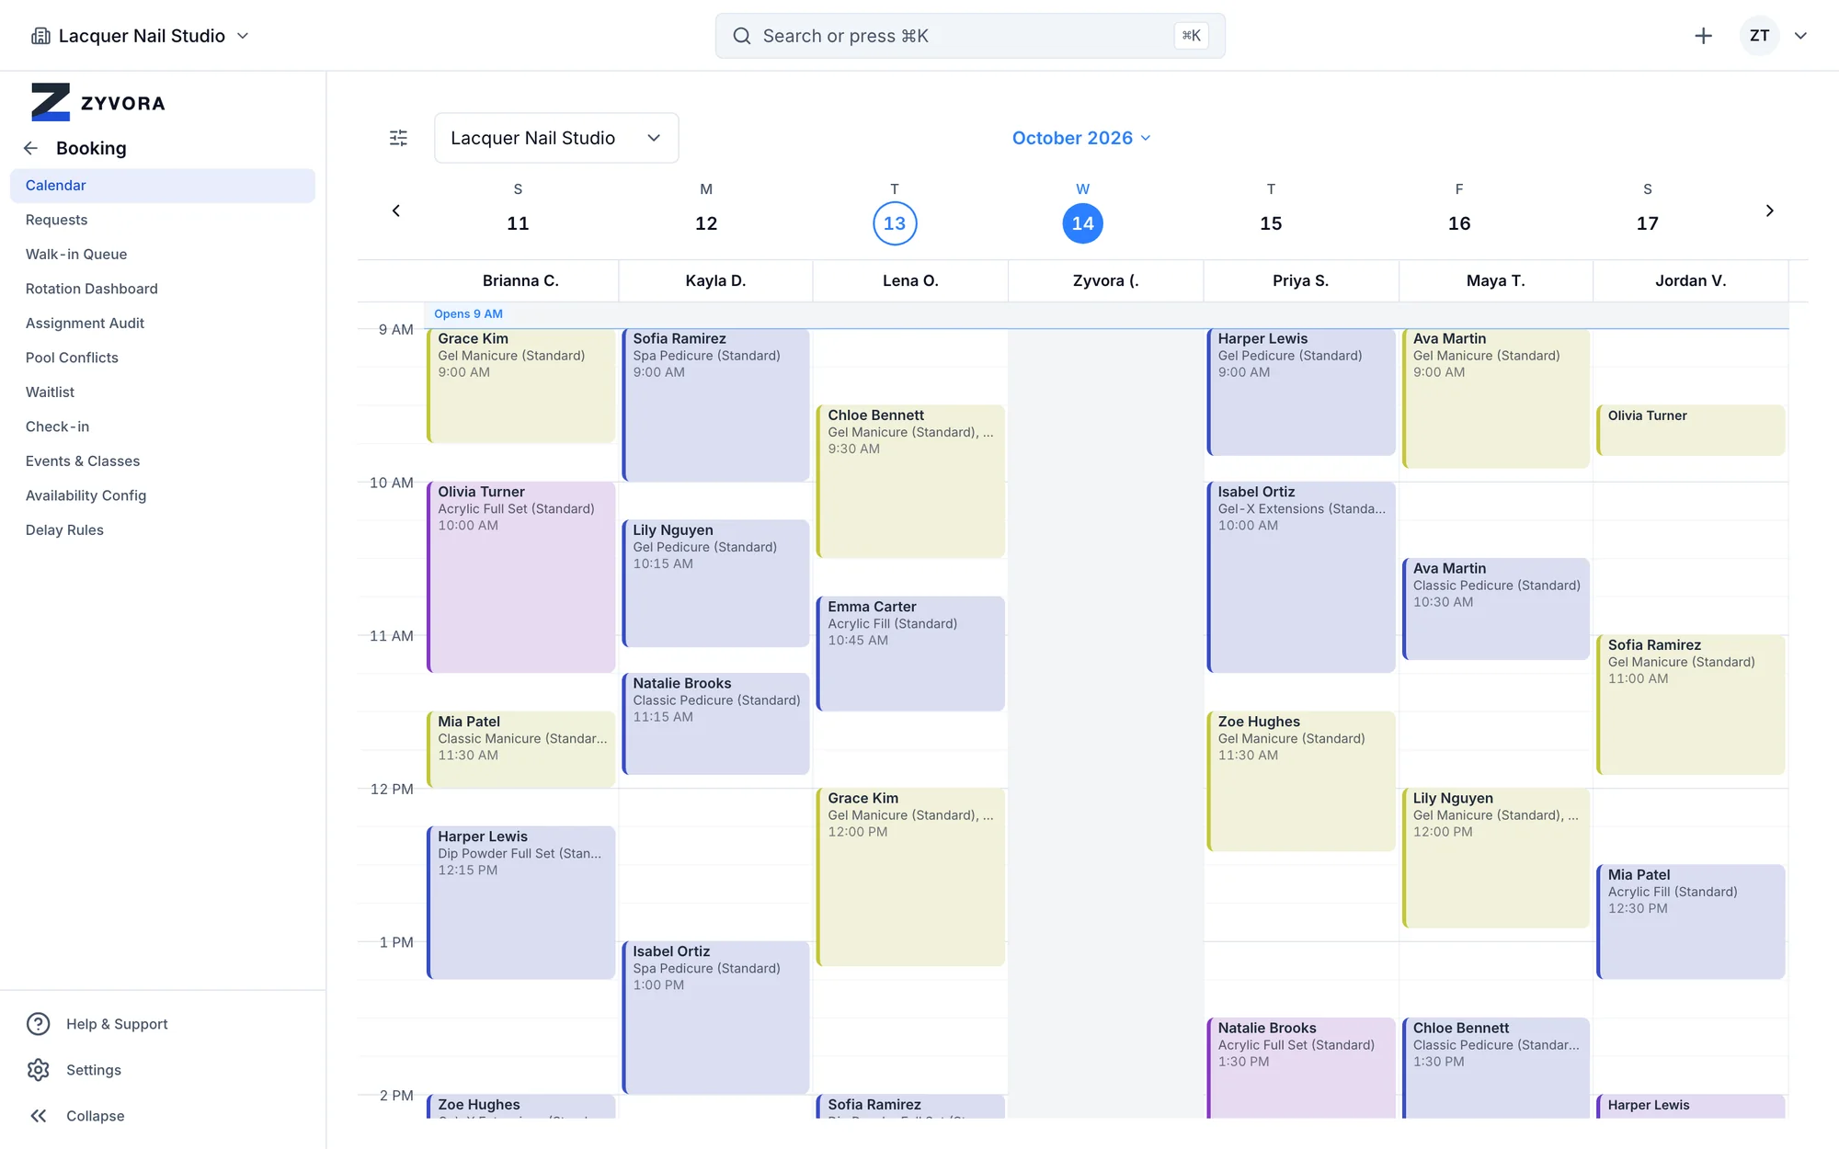This screenshot has height=1149, width=1839.
Task: Open Assignment Audit
Action: pyautogui.click(x=163, y=324)
